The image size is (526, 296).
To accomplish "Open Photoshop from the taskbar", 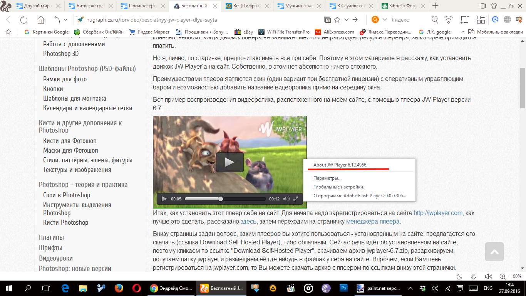I will pos(344,288).
